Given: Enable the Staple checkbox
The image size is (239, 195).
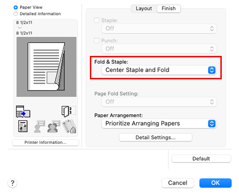Looking at the screenshot, I should tap(97, 20).
